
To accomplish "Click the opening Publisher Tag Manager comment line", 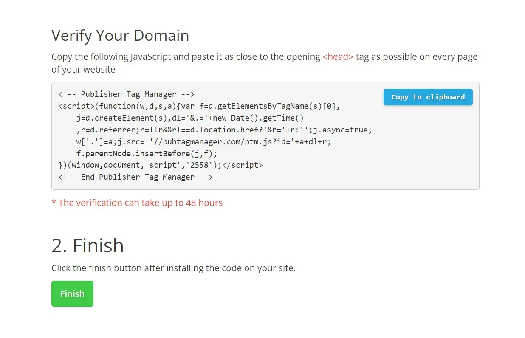I will 126,94.
